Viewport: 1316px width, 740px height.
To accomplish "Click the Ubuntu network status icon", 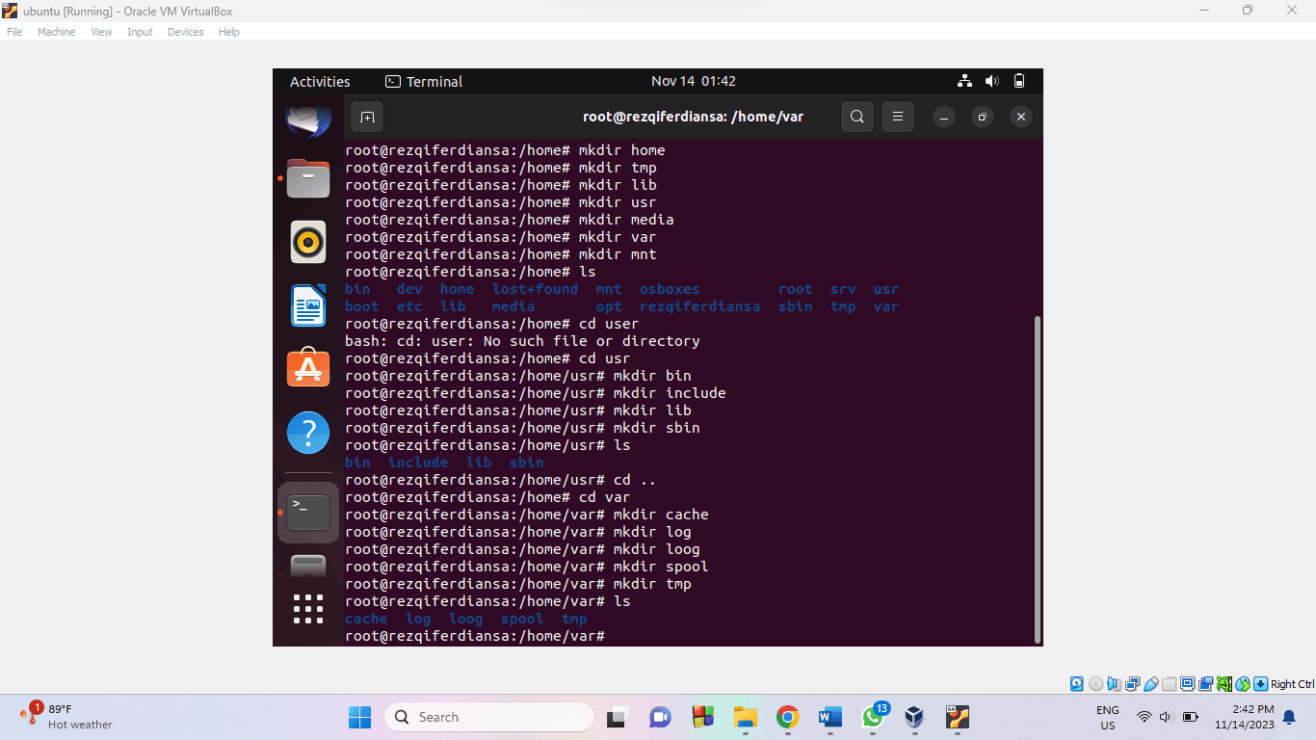I will tap(964, 81).
